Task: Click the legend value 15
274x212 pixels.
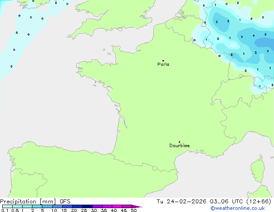Action: point(64,210)
